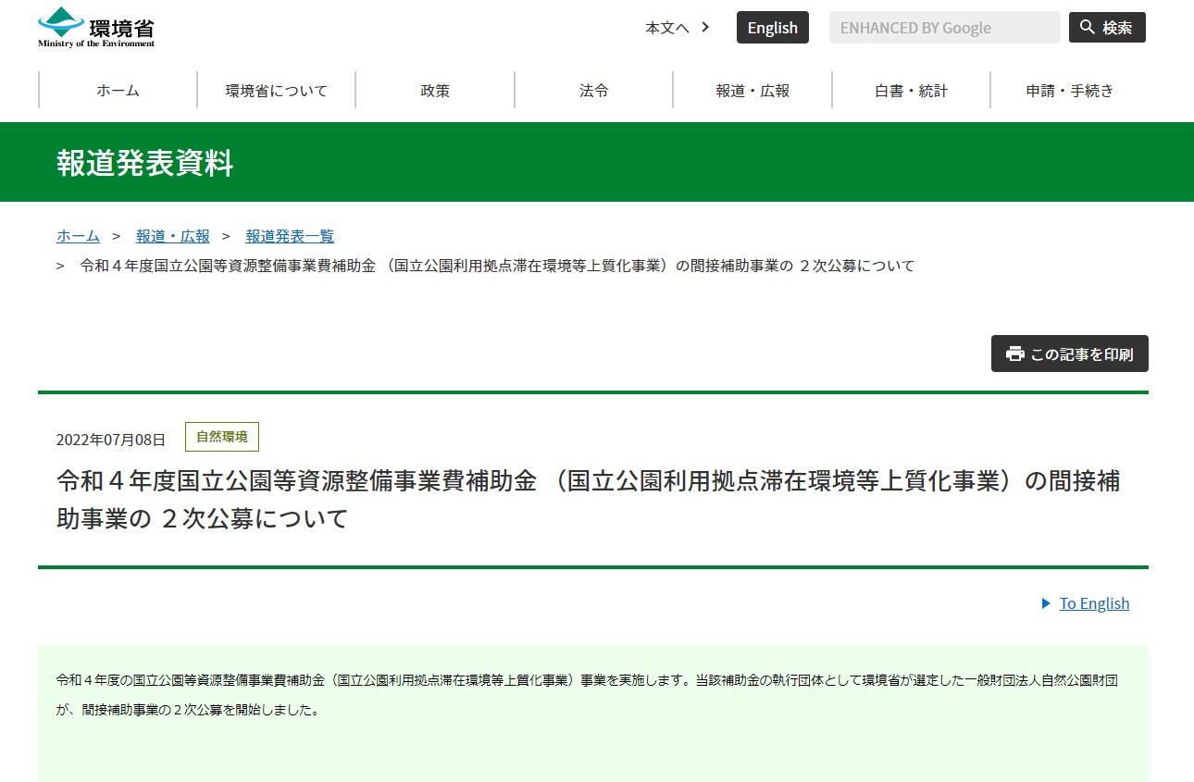Return to ホーム via breadcrumb link

tap(78, 235)
